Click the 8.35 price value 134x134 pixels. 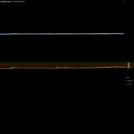(127, 77)
